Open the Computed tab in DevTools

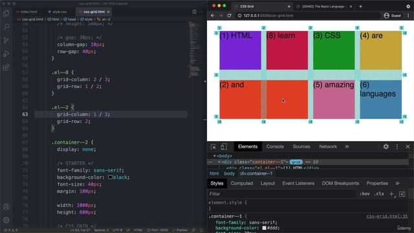pos(241,183)
